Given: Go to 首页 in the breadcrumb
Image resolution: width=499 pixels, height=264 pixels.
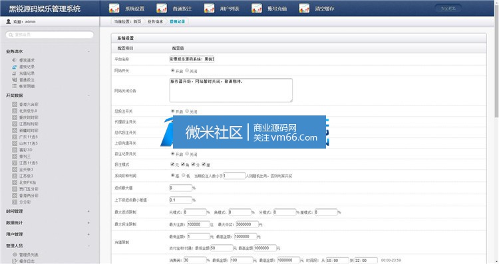Looking at the screenshot, I should 137,22.
